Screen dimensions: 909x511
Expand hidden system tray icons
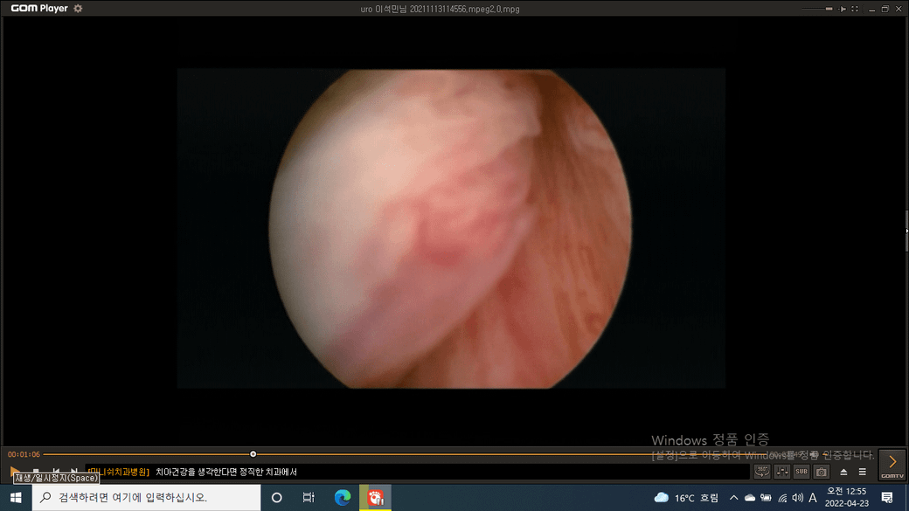733,498
